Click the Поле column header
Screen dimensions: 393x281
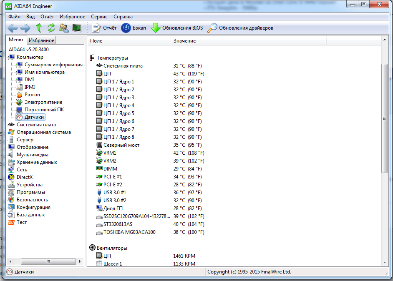tap(129, 41)
